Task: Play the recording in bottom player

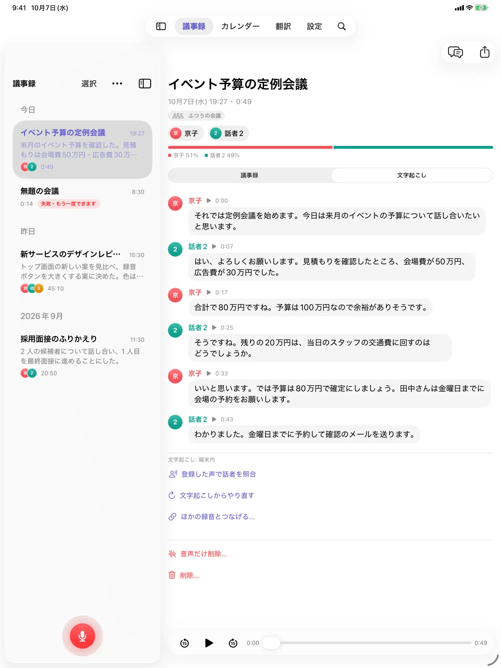Action: (x=209, y=643)
